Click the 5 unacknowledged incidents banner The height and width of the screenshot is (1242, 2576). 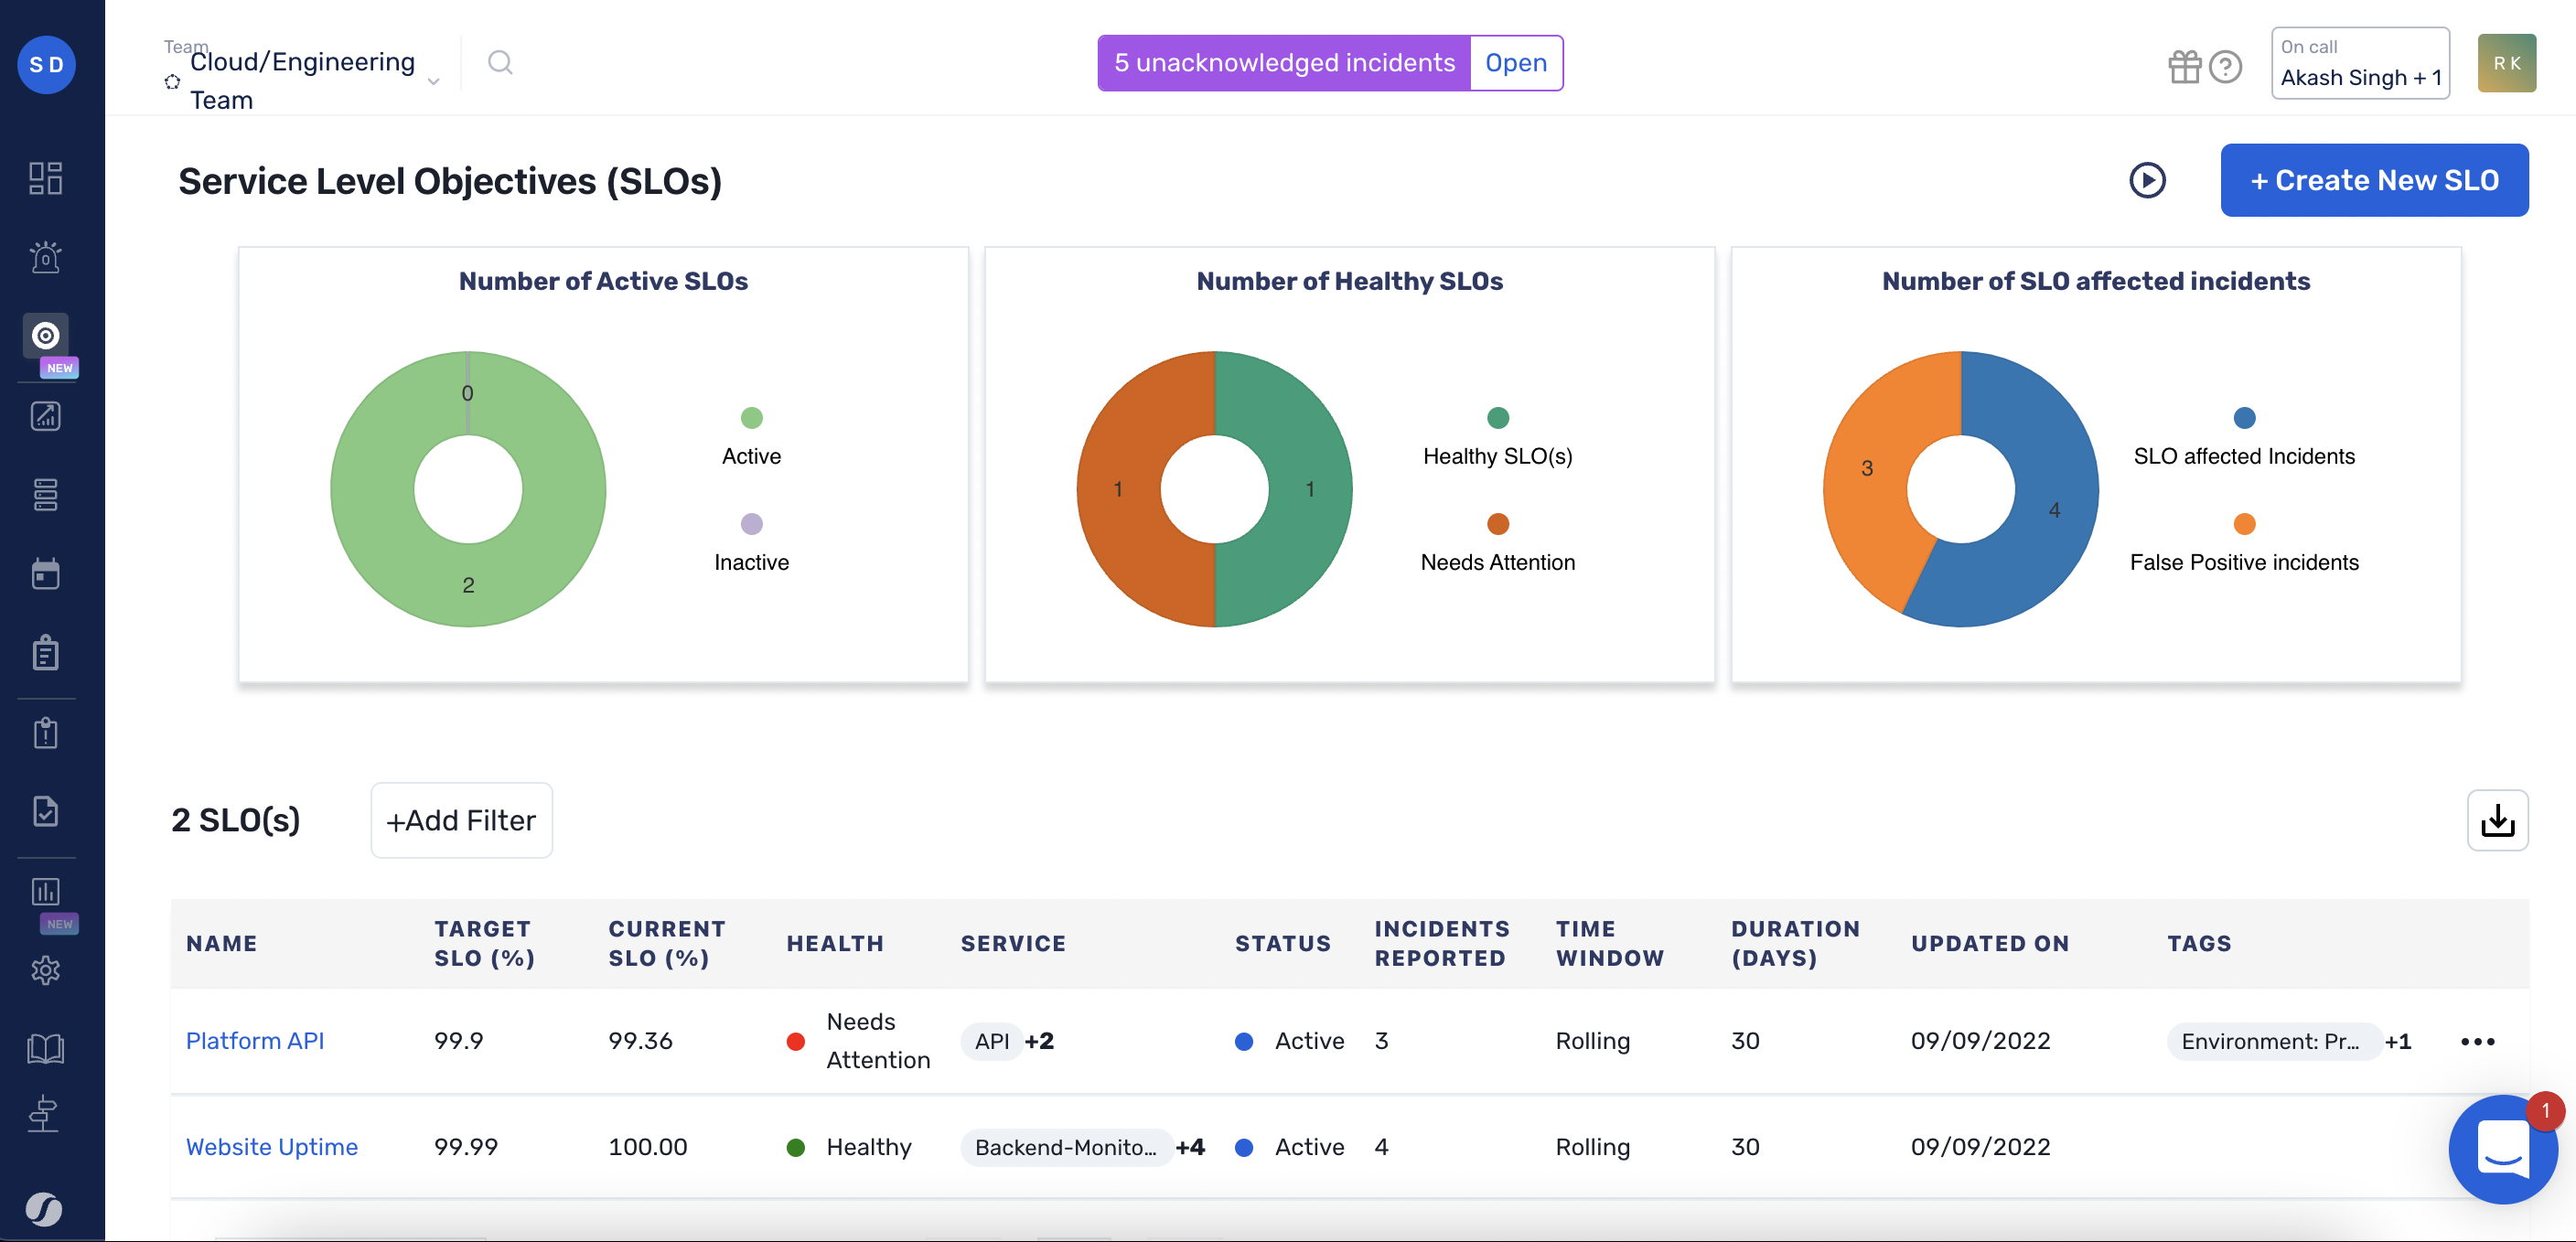pos(1283,62)
